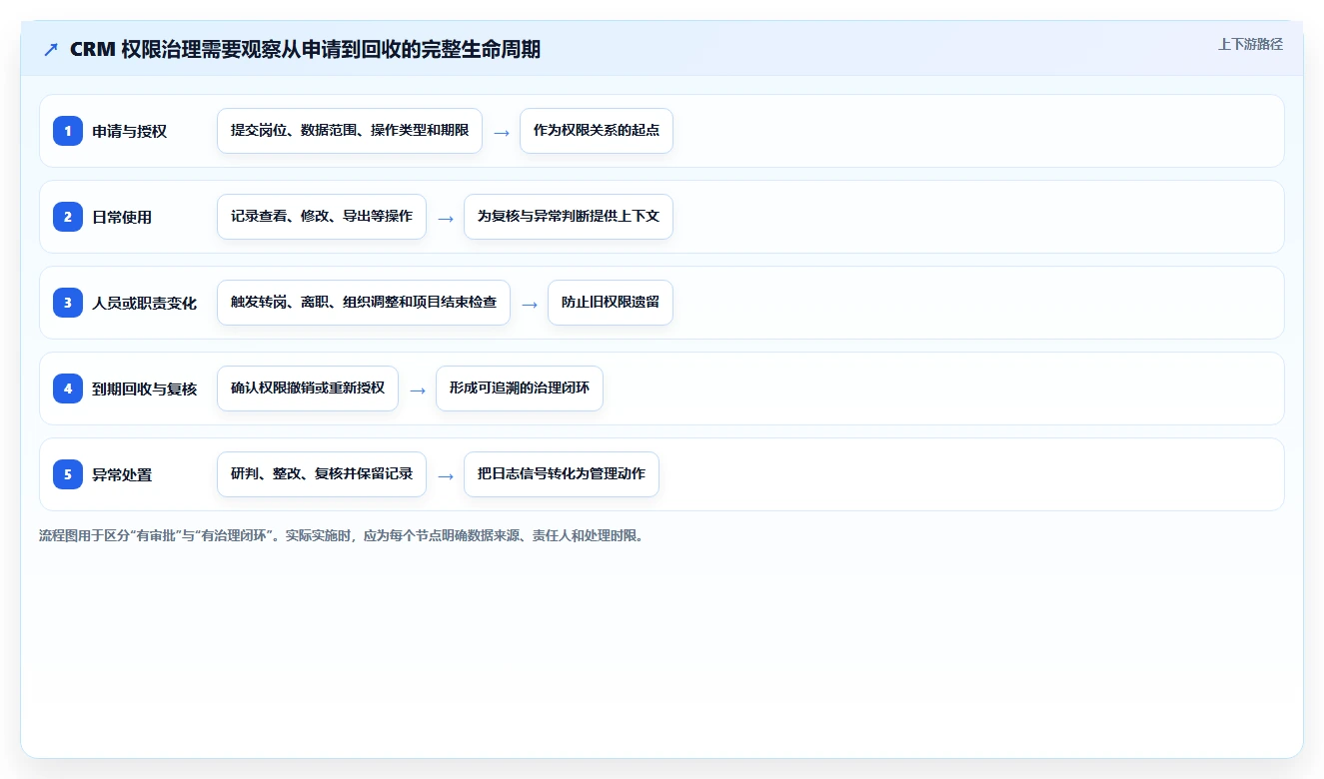Click the footnote text starting with "流程图用于区分"
This screenshot has height=779, width=1324.
(344, 535)
